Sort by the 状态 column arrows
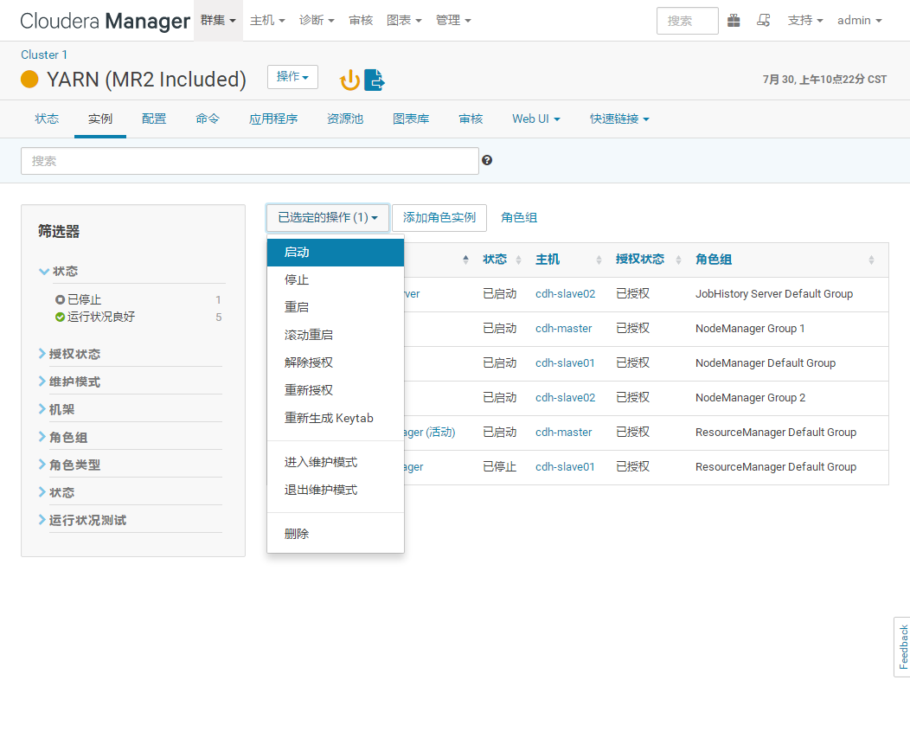910x744 pixels. coord(518,260)
